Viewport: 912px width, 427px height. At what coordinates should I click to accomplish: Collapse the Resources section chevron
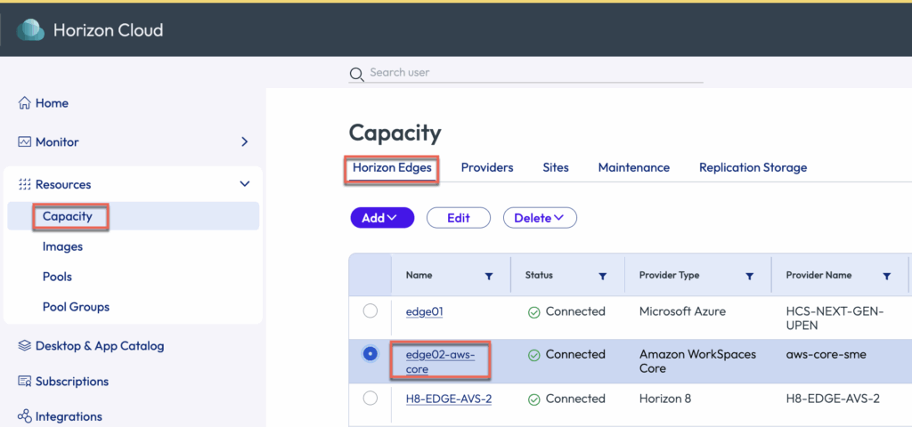[245, 184]
